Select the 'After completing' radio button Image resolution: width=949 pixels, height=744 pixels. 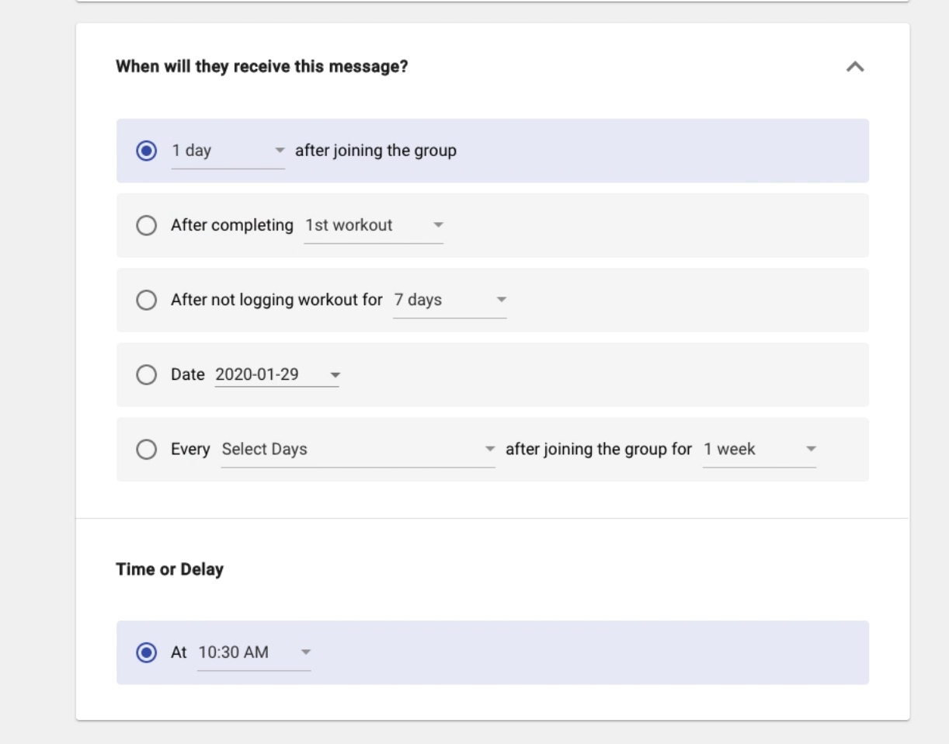click(145, 226)
